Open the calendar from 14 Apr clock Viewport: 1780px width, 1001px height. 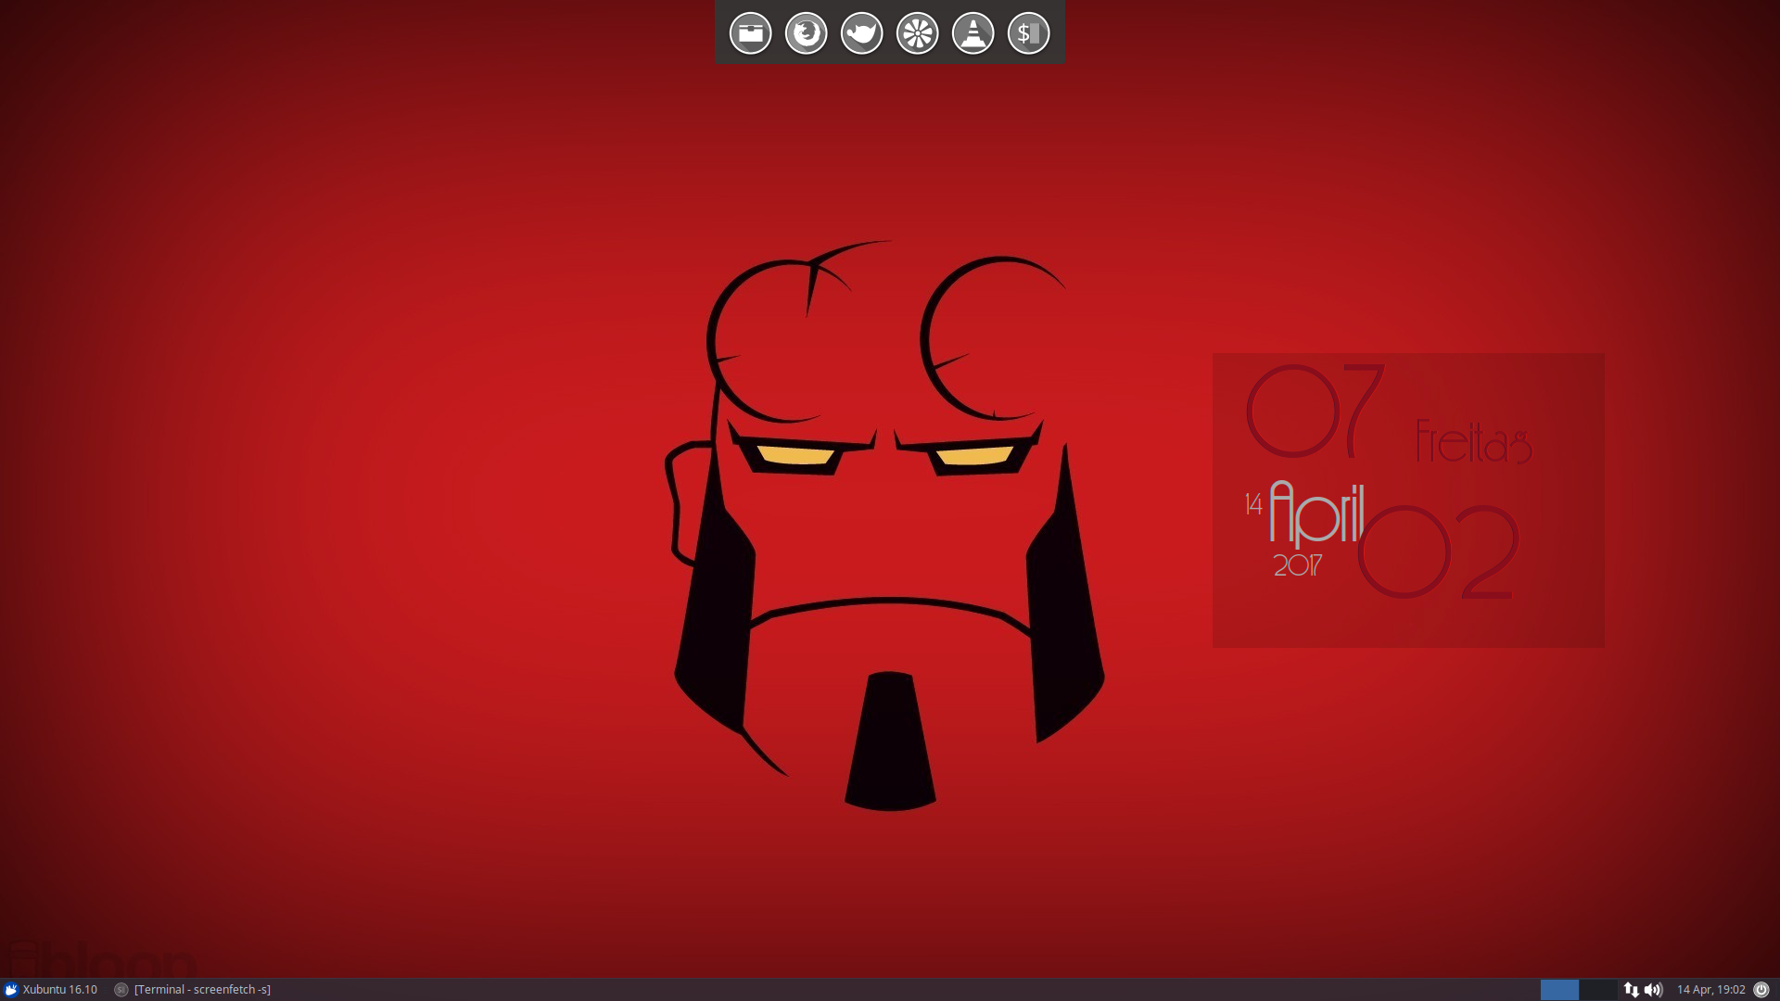tap(1710, 990)
